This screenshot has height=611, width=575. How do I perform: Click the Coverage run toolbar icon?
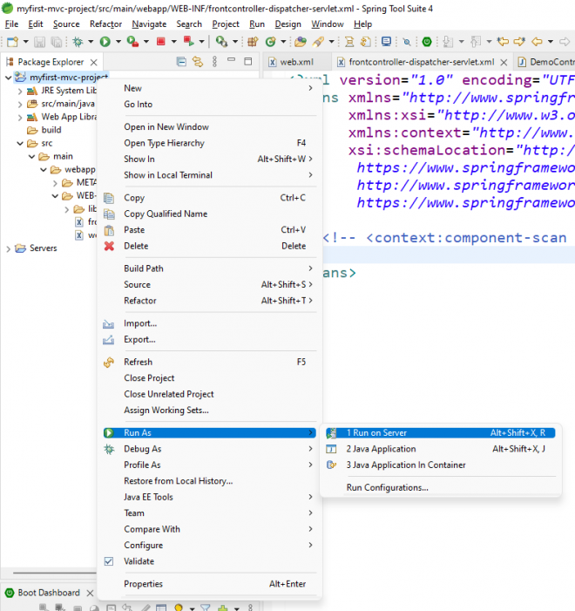[x=132, y=41]
